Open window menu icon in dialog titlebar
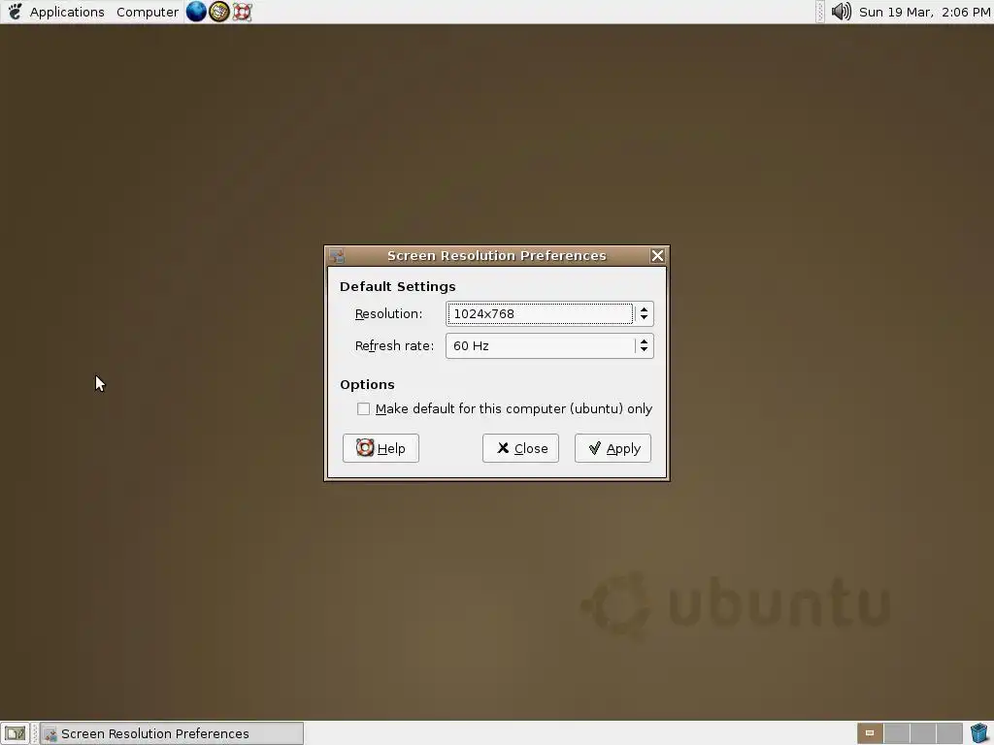Image resolution: width=994 pixels, height=745 pixels. pos(337,256)
